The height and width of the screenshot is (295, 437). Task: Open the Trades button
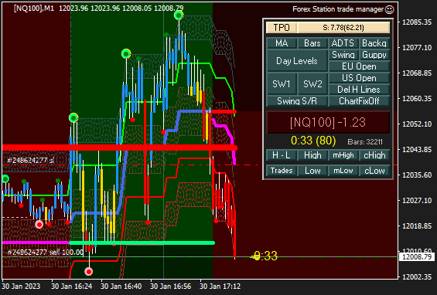pos(282,171)
